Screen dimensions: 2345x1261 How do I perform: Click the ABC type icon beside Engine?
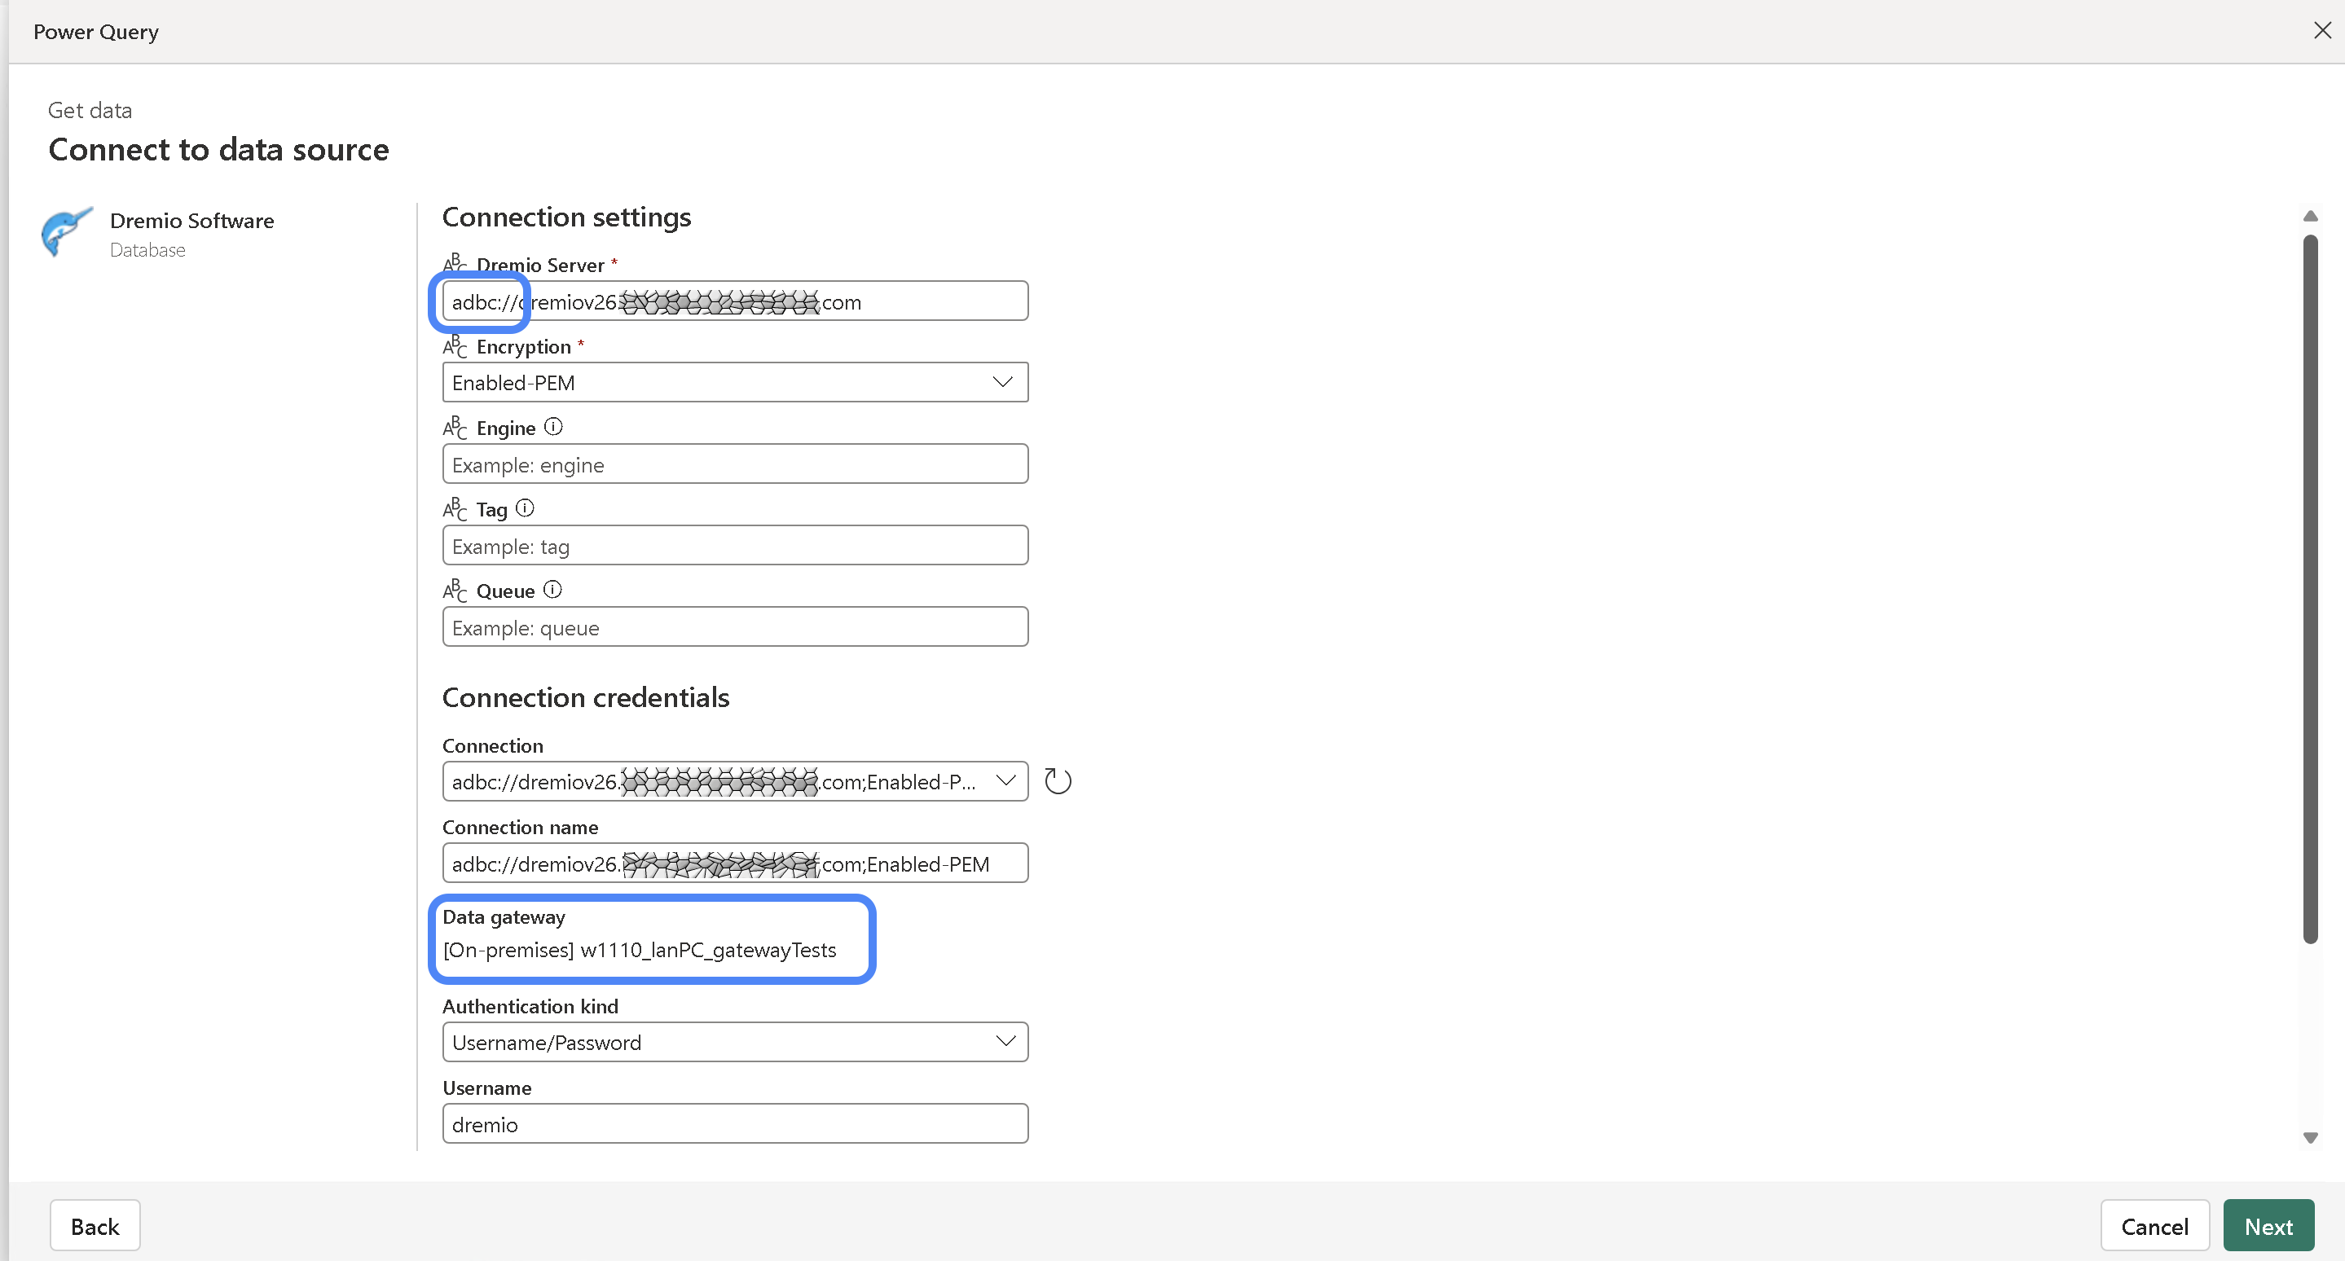[455, 428]
